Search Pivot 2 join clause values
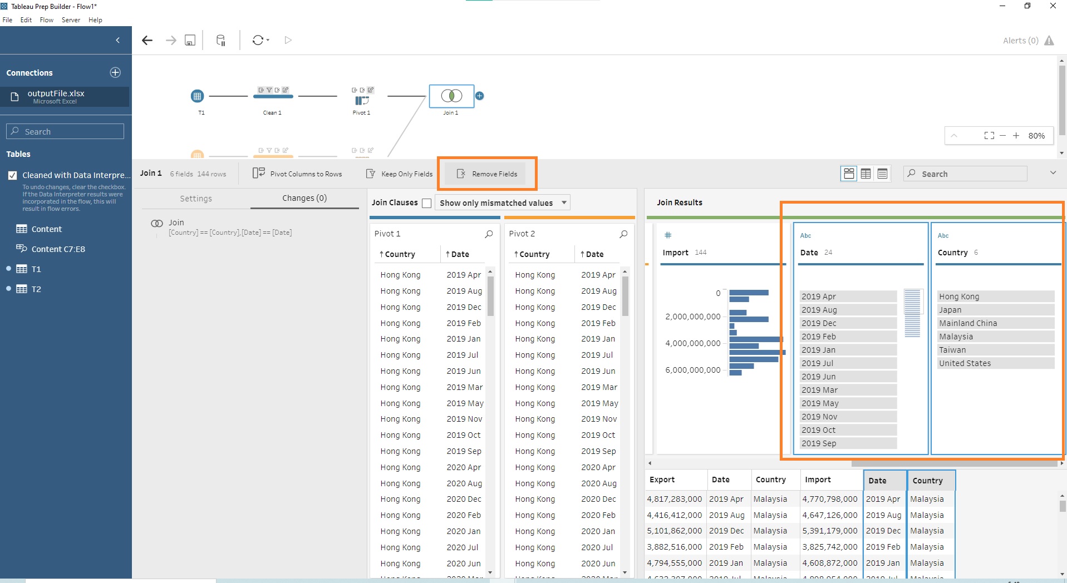1067x583 pixels. click(623, 234)
